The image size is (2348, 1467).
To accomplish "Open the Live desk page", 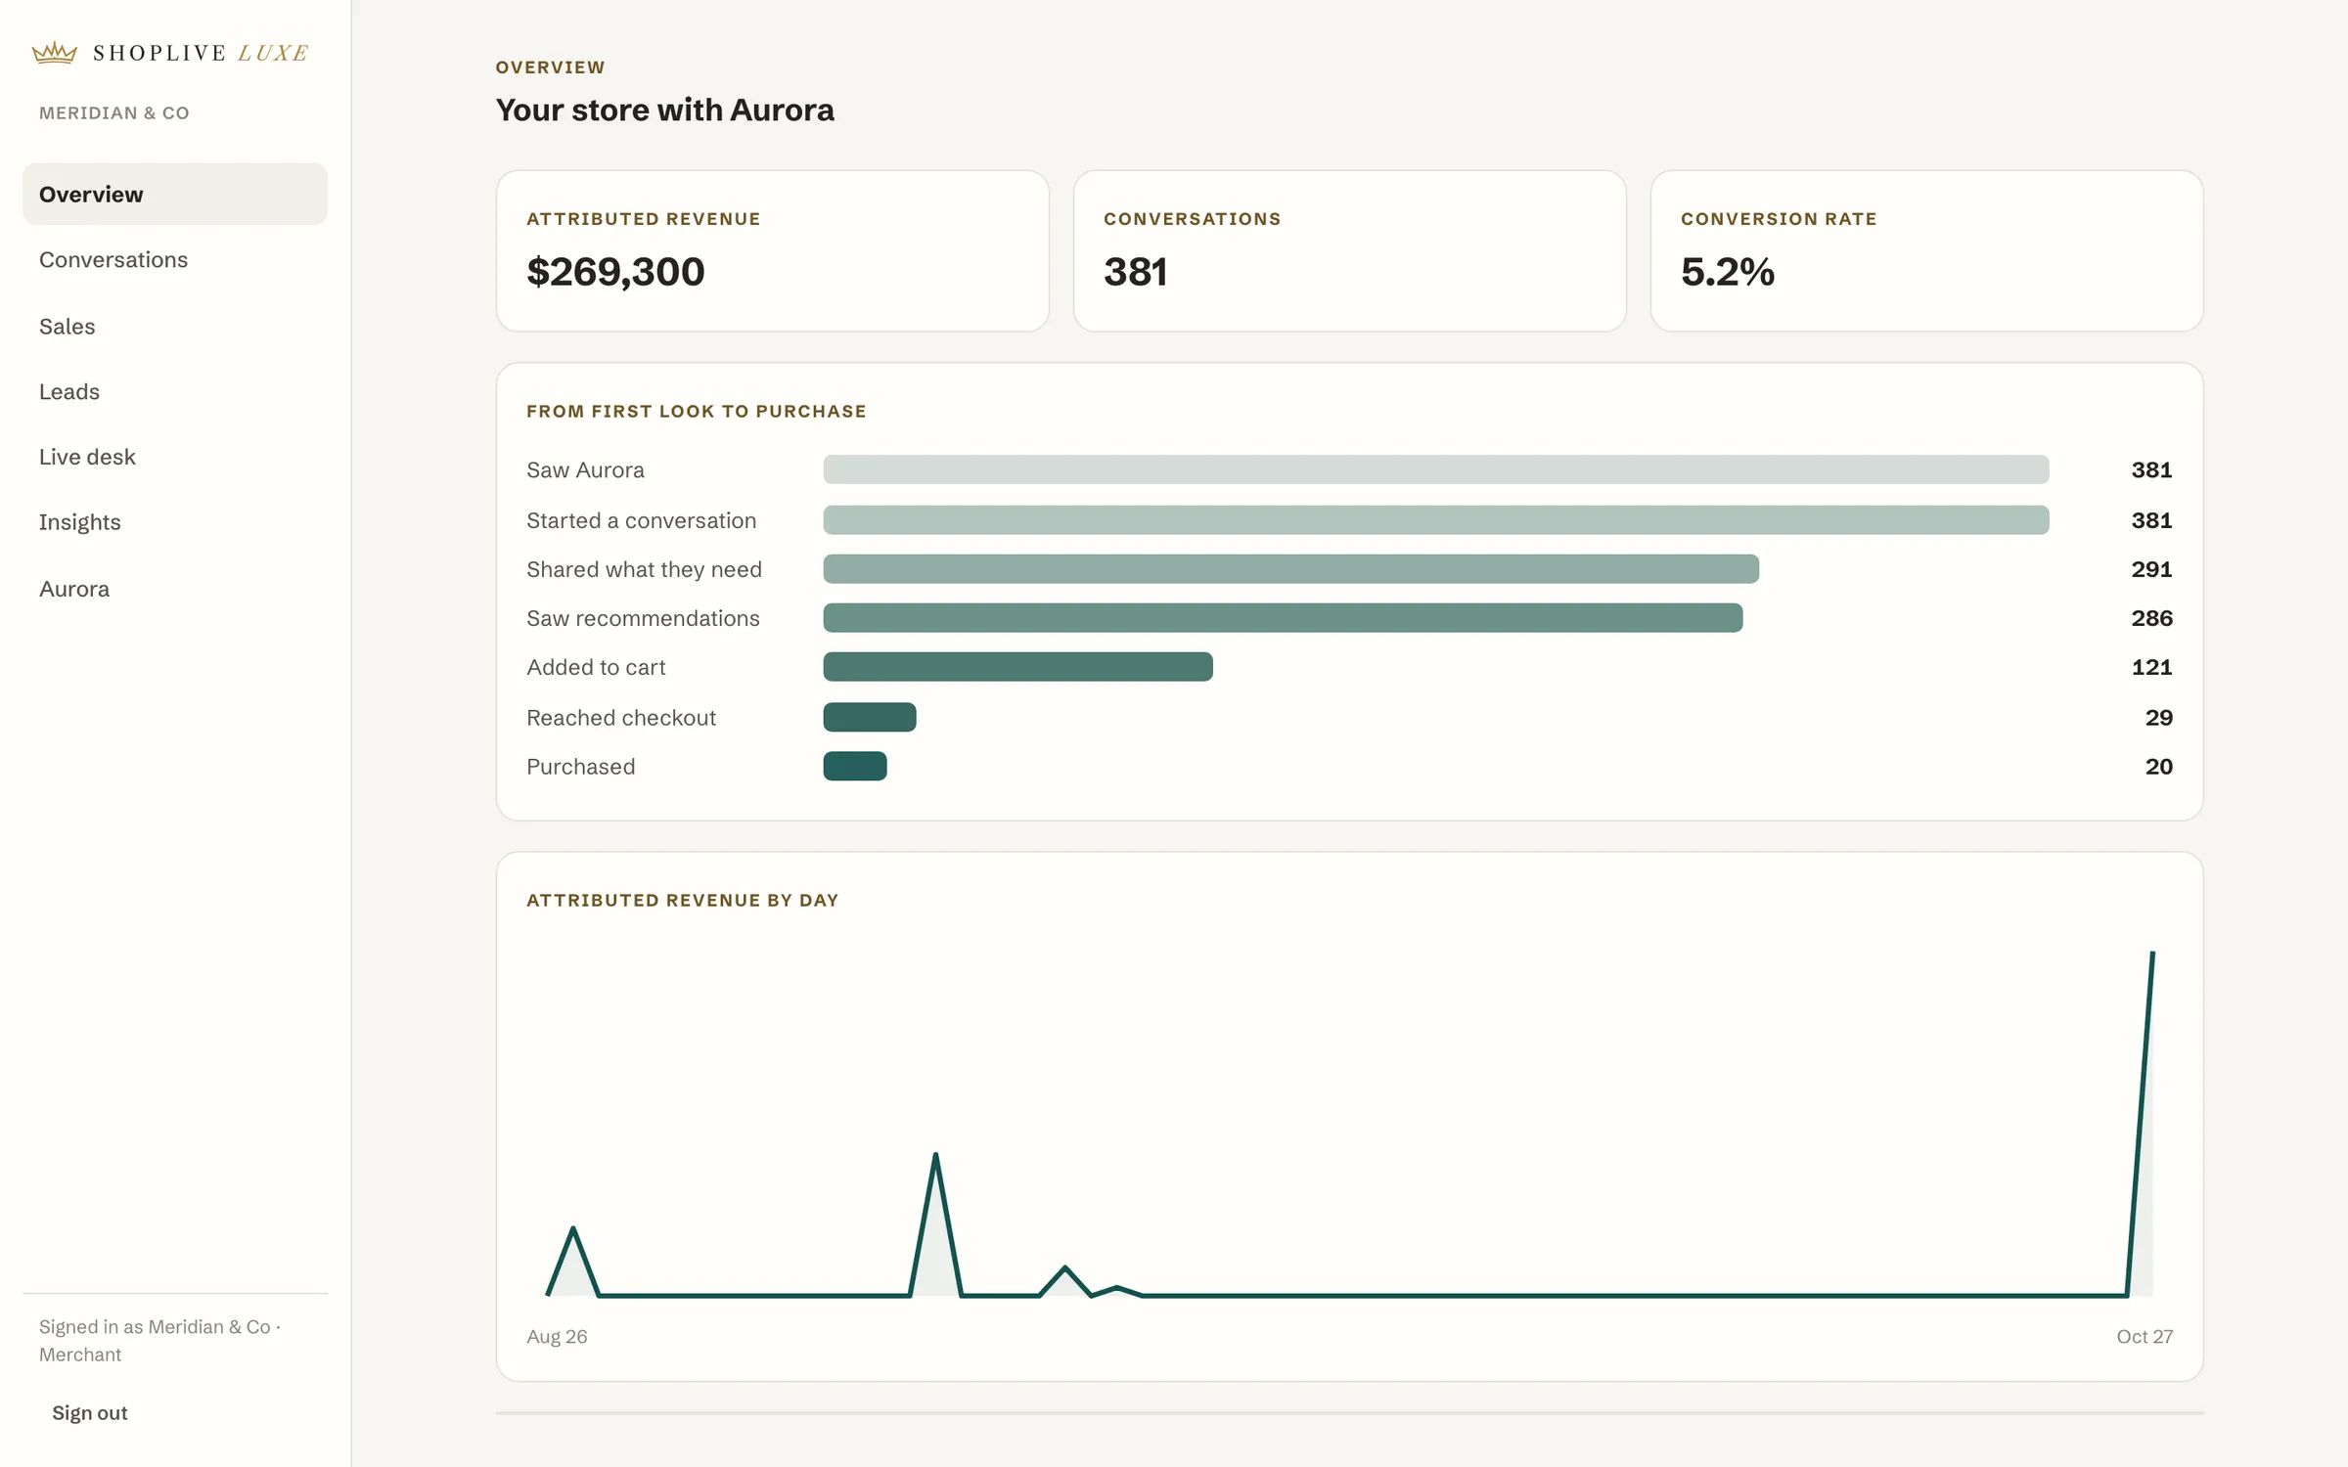I will 175,457.
